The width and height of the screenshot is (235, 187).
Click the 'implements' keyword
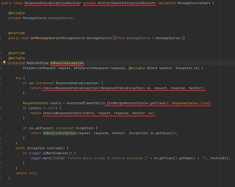click(167, 3)
